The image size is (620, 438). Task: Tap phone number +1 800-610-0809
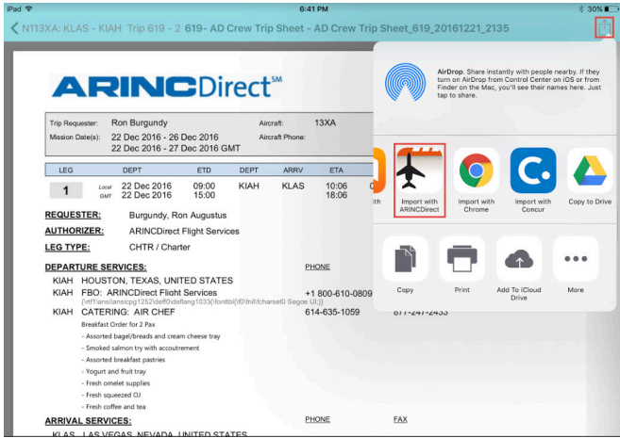[339, 294]
